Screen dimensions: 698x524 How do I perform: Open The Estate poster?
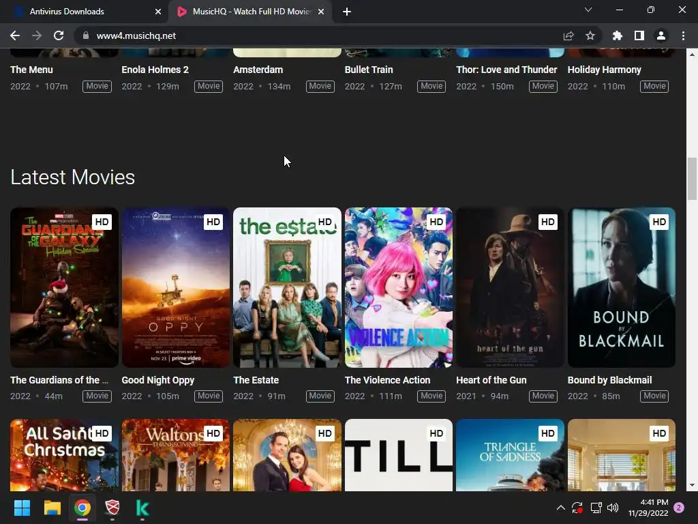coord(287,287)
